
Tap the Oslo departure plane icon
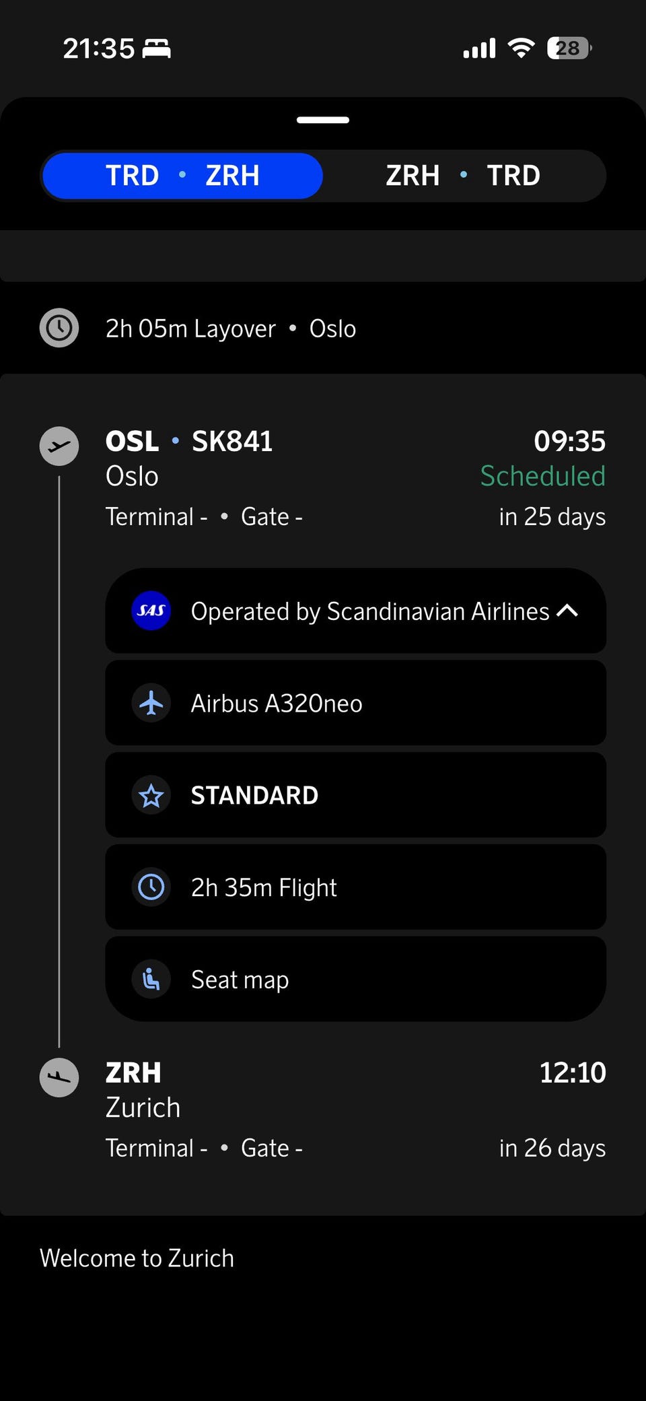[59, 446]
